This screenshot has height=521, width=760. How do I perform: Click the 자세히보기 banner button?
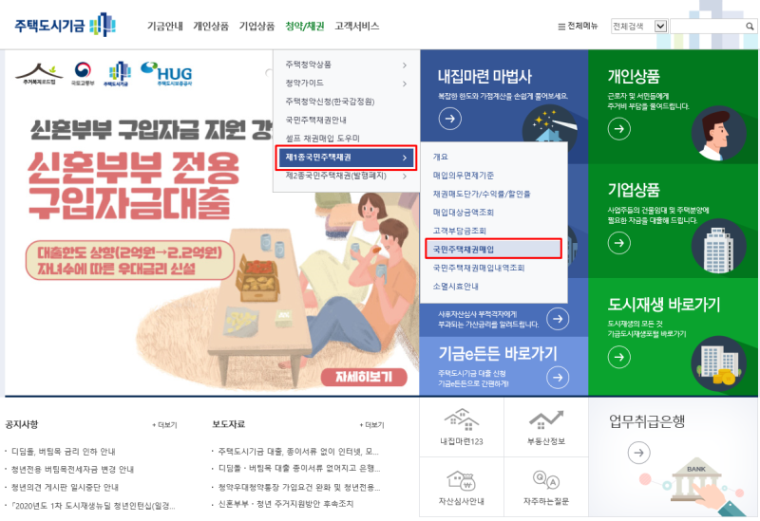pyautogui.click(x=365, y=377)
